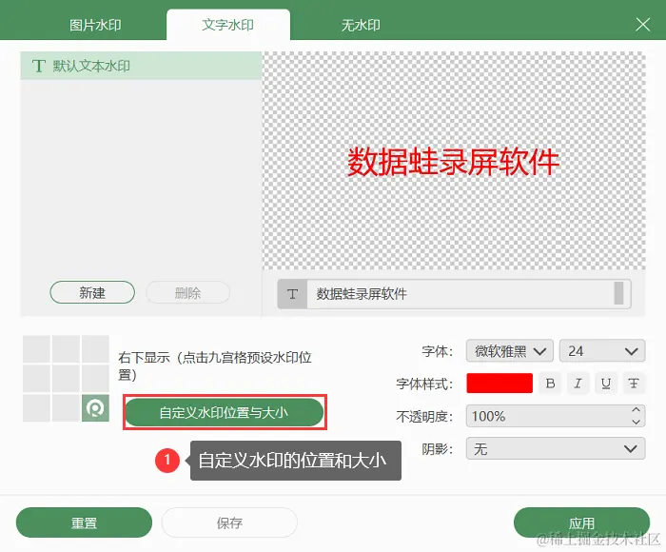The width and height of the screenshot is (666, 552).
Task: Click the 重置 button
Action: point(84,522)
